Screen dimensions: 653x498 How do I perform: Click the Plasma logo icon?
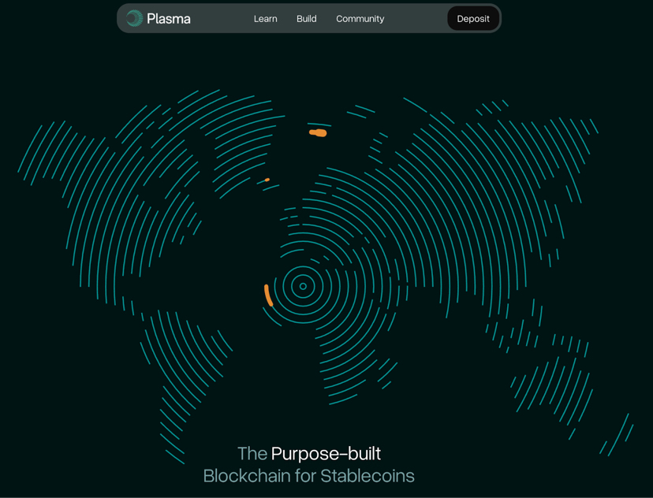click(135, 18)
